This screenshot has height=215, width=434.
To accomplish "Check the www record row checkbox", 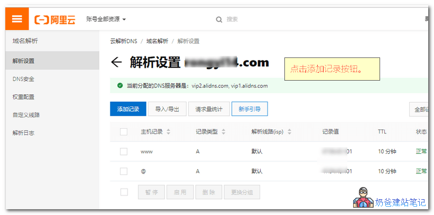I will [x=124, y=152].
